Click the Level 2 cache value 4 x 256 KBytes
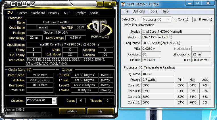217x120 pixels. (85, 85)
